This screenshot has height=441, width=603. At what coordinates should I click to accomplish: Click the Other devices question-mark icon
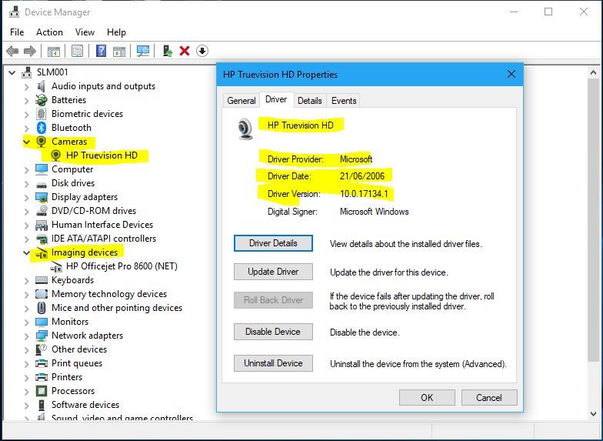coord(42,349)
